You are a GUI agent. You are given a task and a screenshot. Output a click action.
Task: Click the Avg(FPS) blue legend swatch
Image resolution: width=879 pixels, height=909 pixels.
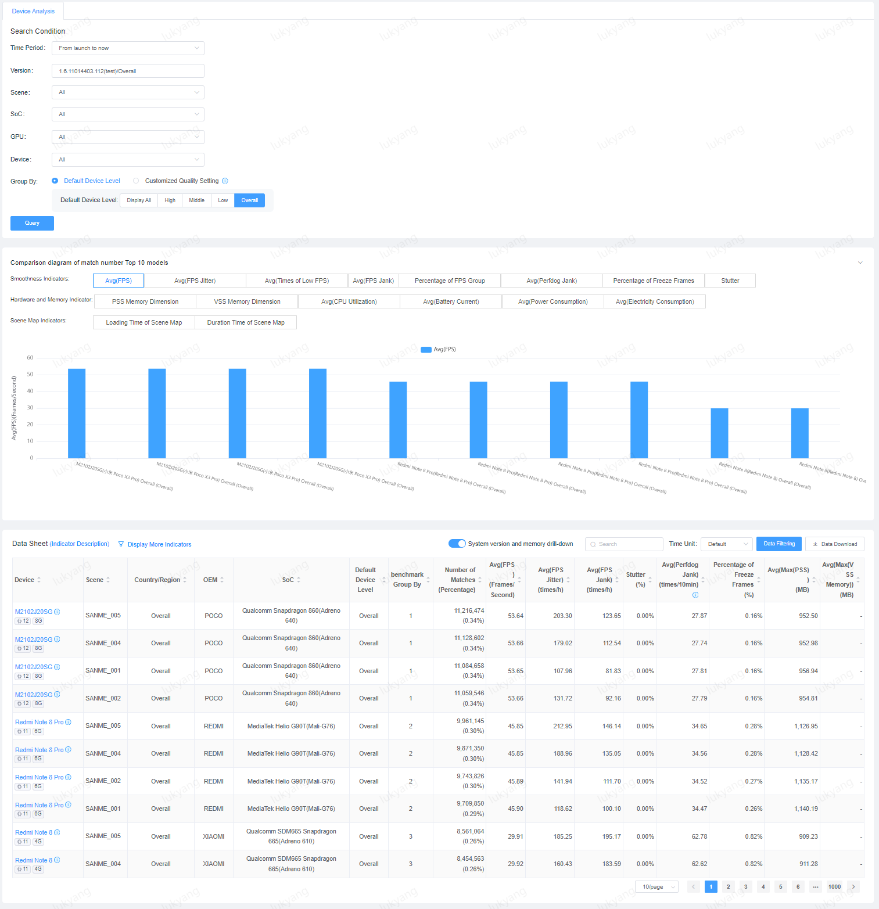click(x=426, y=350)
